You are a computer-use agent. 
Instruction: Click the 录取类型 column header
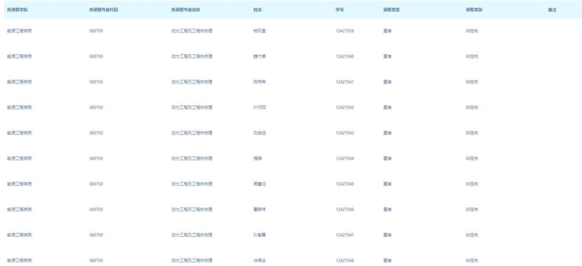tap(391, 10)
